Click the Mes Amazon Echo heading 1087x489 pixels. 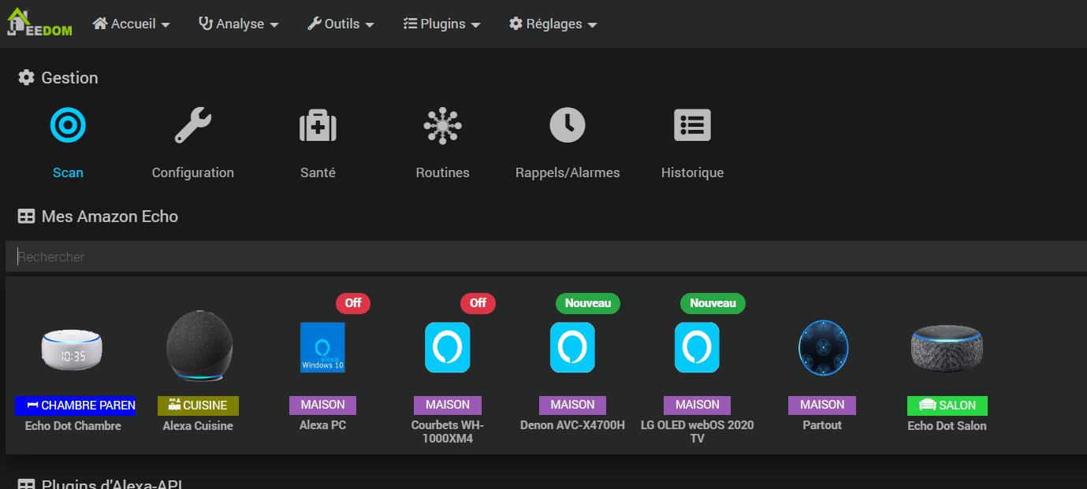point(110,216)
